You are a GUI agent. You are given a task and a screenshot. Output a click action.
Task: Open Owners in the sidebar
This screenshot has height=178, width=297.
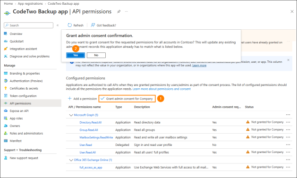15,126
